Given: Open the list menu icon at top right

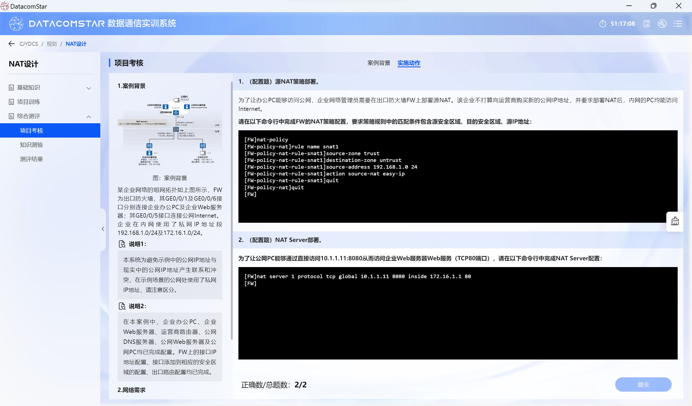Looking at the screenshot, I should click(x=677, y=24).
